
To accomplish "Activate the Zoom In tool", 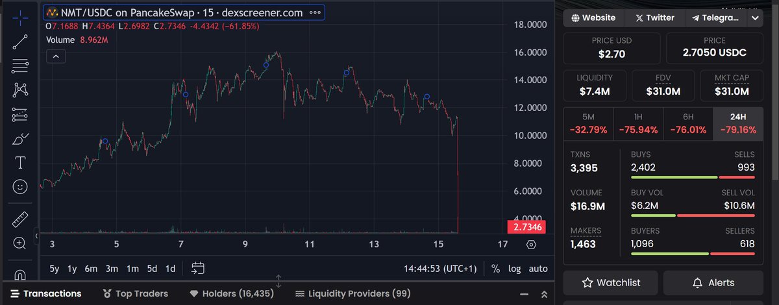I will point(20,243).
